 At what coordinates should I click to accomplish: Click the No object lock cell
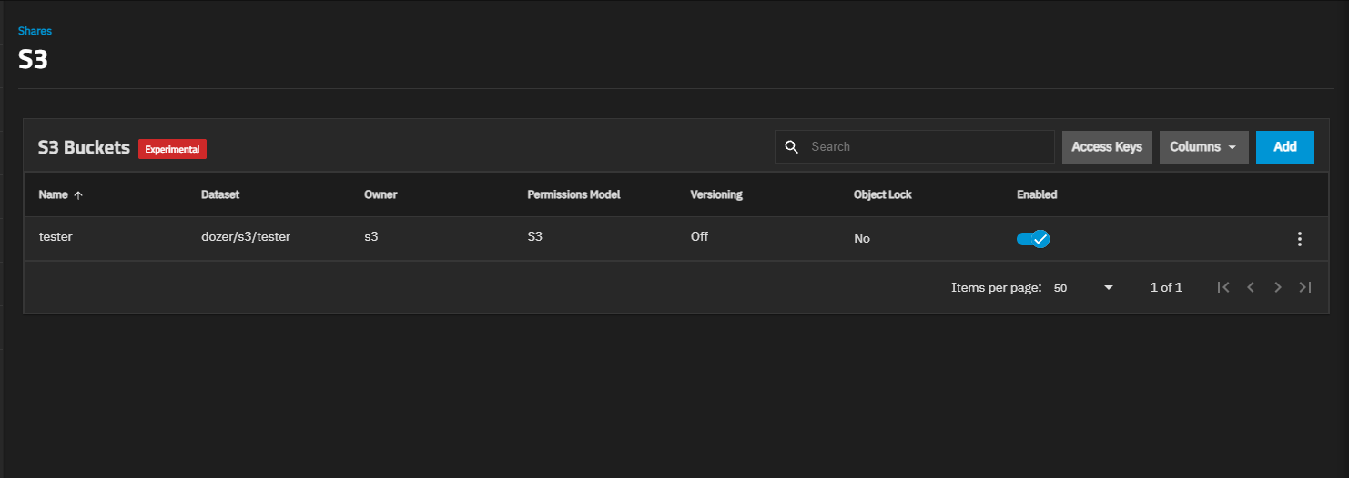tap(862, 239)
